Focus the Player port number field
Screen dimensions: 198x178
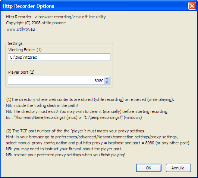pos(56,80)
